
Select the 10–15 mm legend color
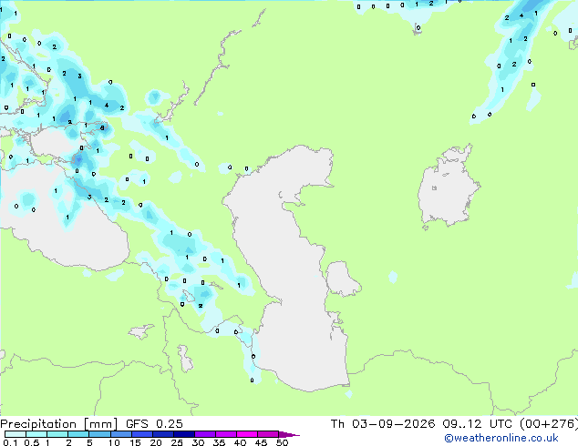(x=120, y=434)
